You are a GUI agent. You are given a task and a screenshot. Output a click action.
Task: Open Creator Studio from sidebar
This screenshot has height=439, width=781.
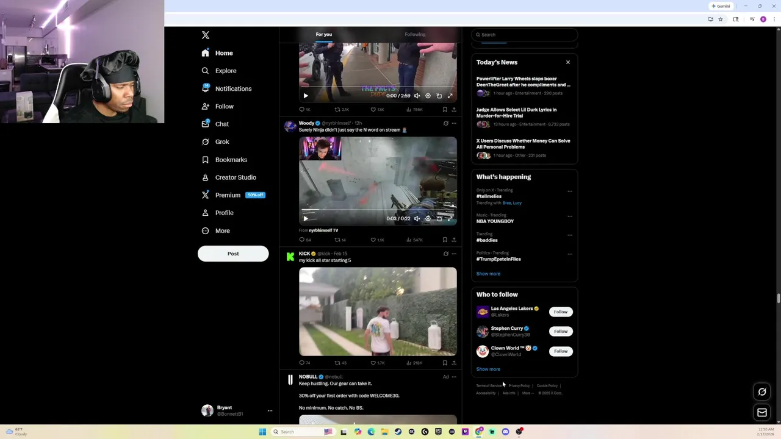[x=229, y=177]
